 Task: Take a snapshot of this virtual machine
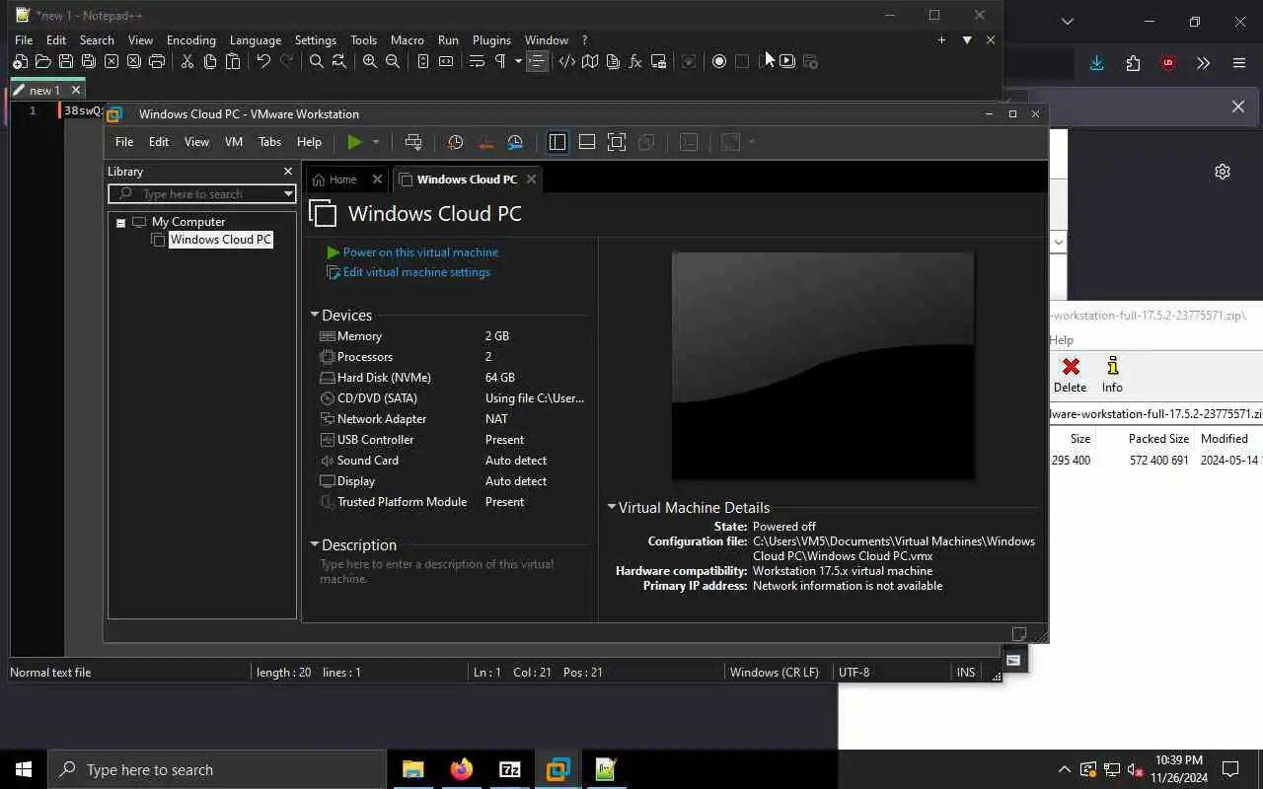[455, 142]
